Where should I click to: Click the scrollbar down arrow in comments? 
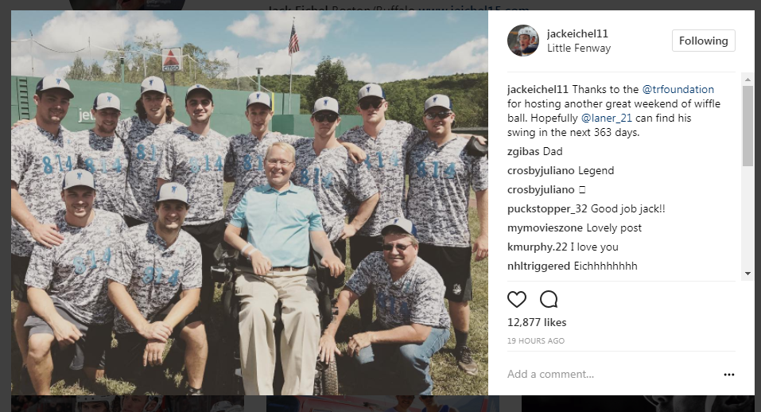pyautogui.click(x=747, y=274)
